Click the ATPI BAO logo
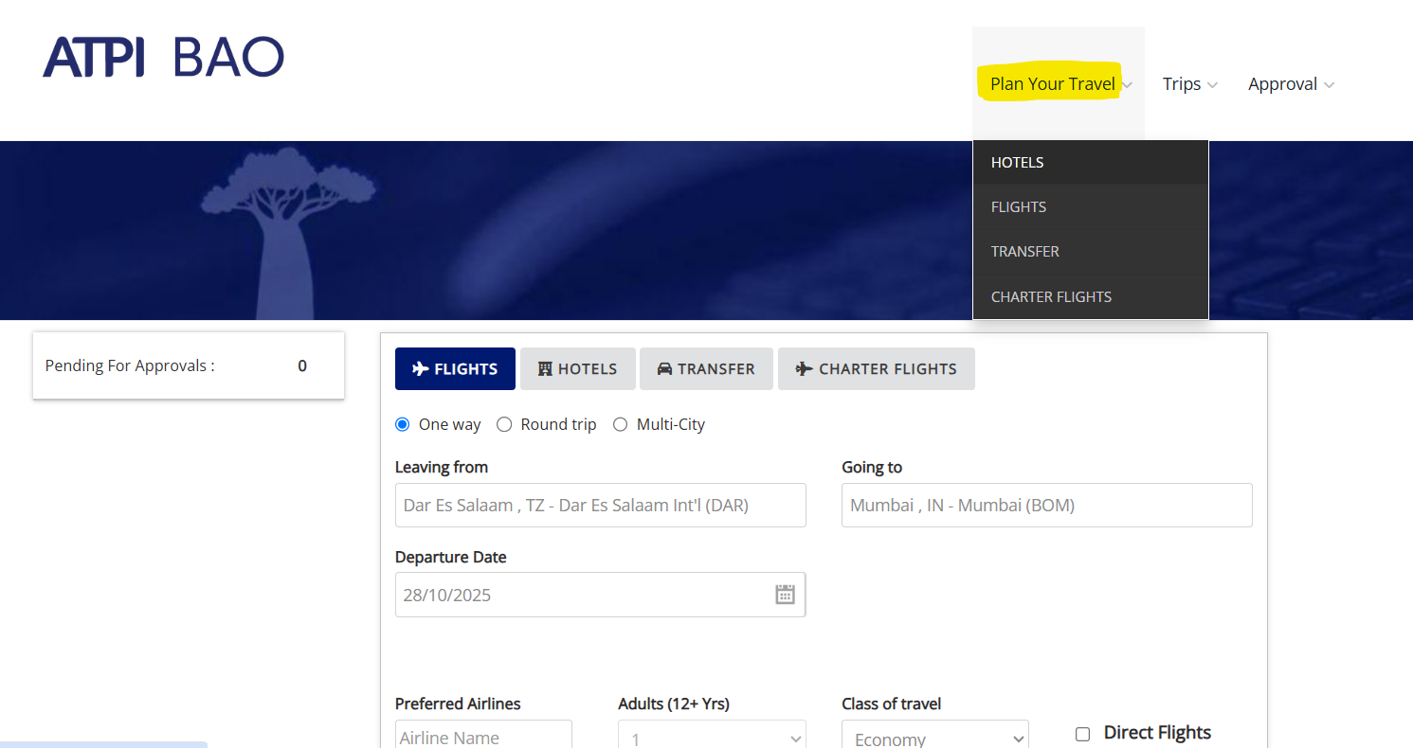 pyautogui.click(x=161, y=57)
